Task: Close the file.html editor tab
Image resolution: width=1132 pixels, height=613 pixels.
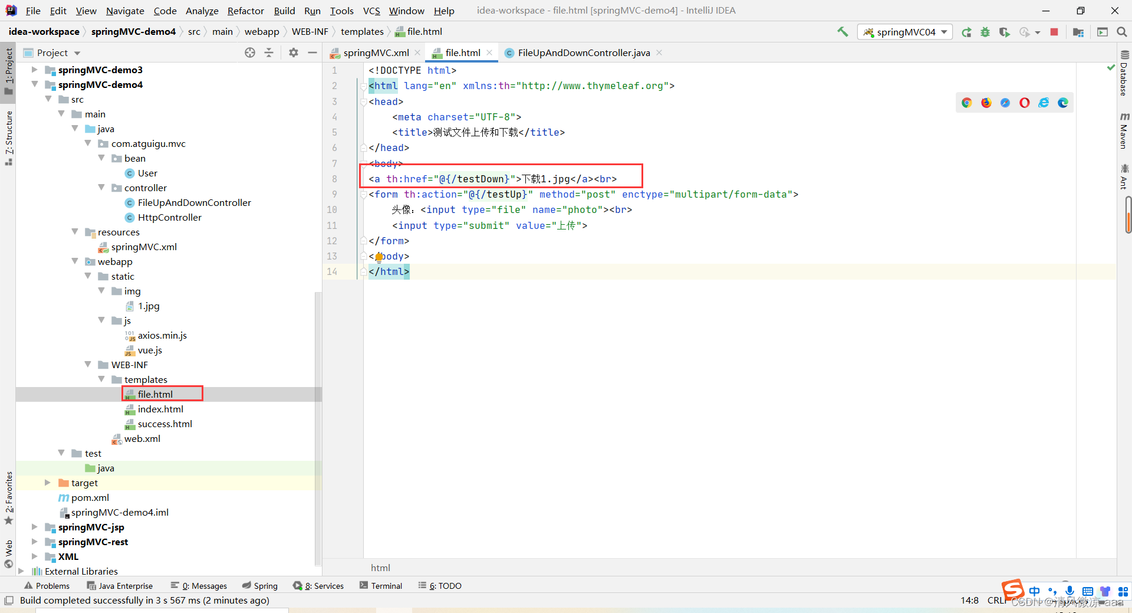Action: [x=489, y=53]
